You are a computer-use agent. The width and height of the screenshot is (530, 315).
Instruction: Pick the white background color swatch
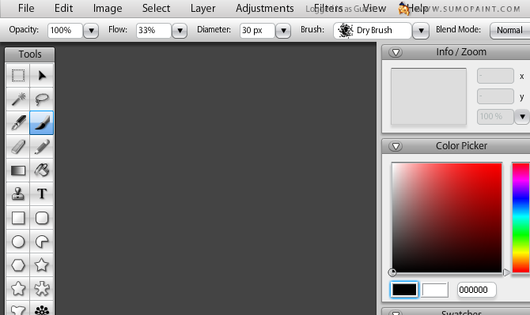coord(435,290)
